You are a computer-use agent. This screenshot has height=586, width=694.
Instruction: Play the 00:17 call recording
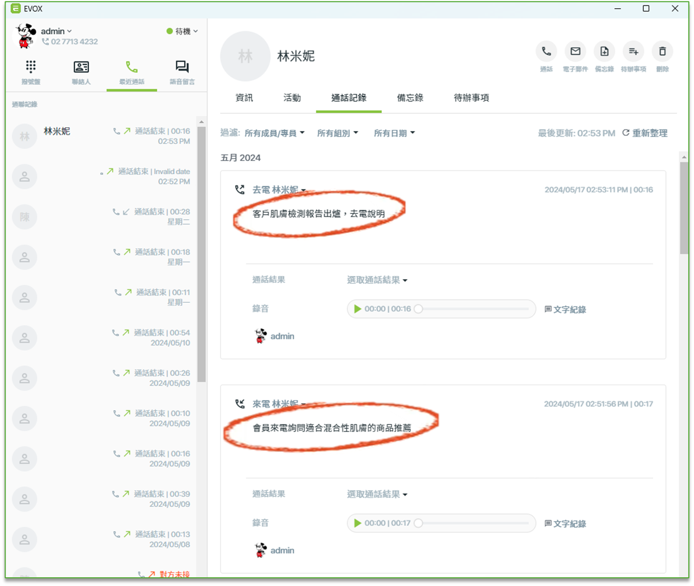[357, 523]
